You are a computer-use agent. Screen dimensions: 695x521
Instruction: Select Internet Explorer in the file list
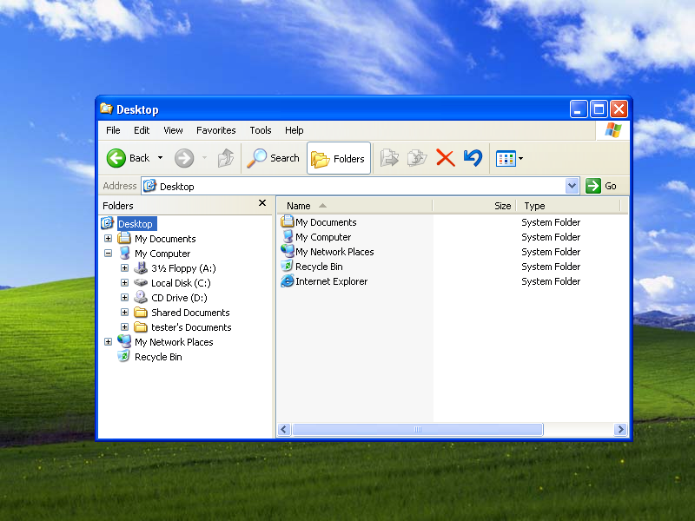pos(330,281)
